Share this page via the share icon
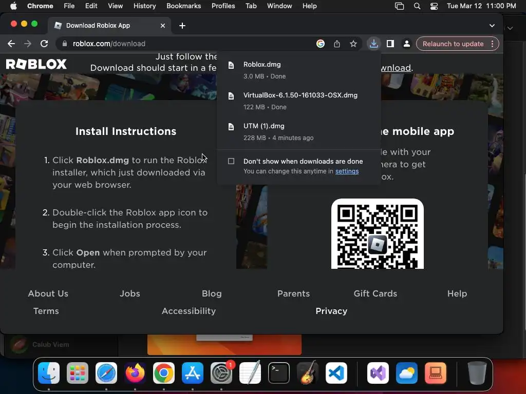The image size is (526, 394). (x=337, y=44)
